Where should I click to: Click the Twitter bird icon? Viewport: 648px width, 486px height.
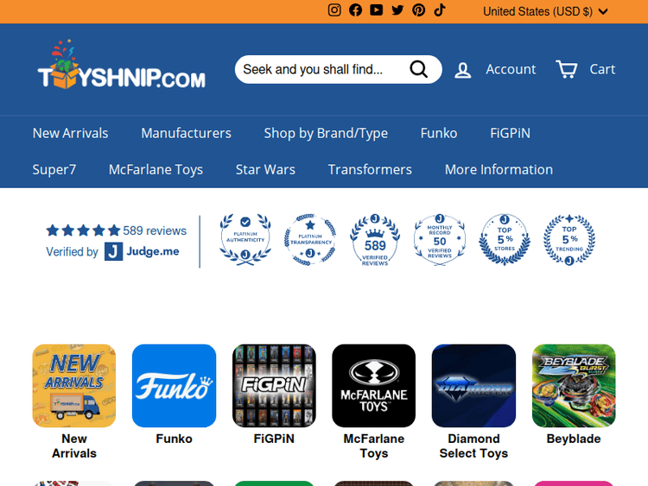(x=397, y=10)
